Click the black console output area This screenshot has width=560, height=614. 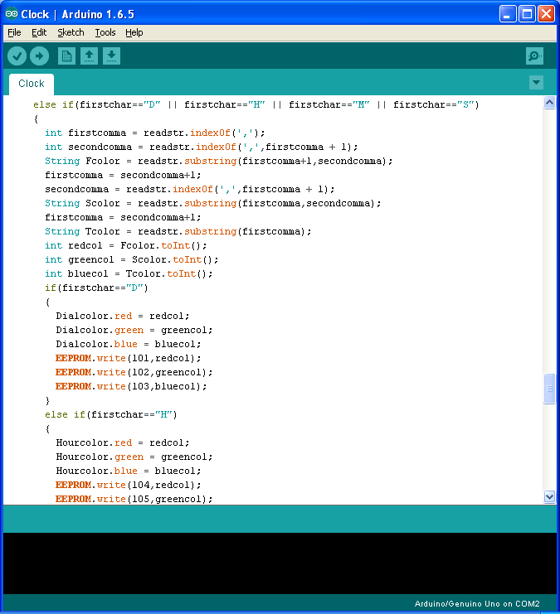(x=280, y=563)
